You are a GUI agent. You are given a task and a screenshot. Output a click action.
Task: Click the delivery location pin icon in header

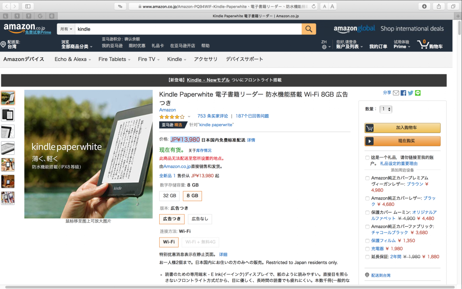[x=3, y=44]
